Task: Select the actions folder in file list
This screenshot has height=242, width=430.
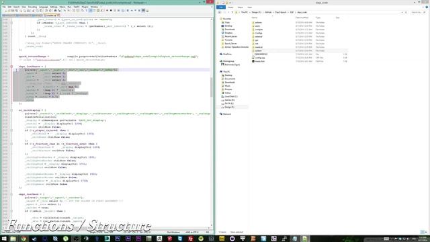Action: [258, 22]
